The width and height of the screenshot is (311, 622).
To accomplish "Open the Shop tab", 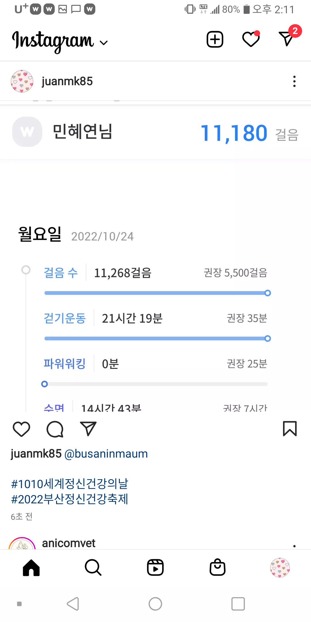I will (217, 568).
